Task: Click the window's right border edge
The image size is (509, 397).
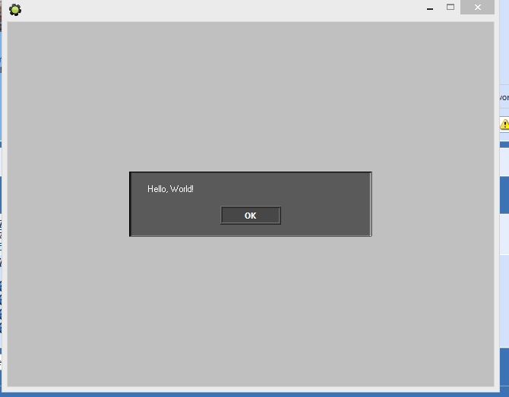Action: (x=497, y=205)
